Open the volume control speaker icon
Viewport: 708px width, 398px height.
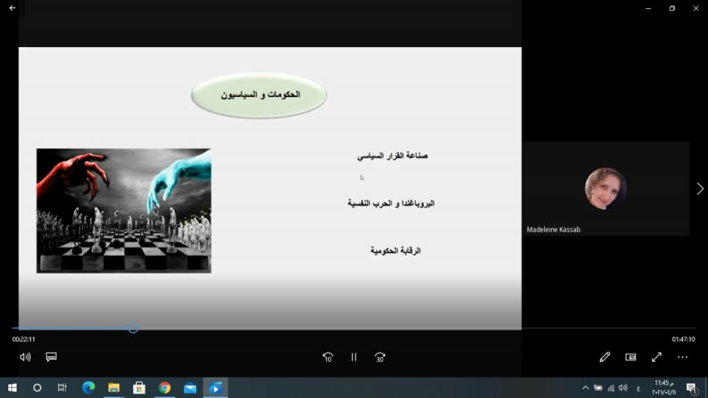pos(26,357)
